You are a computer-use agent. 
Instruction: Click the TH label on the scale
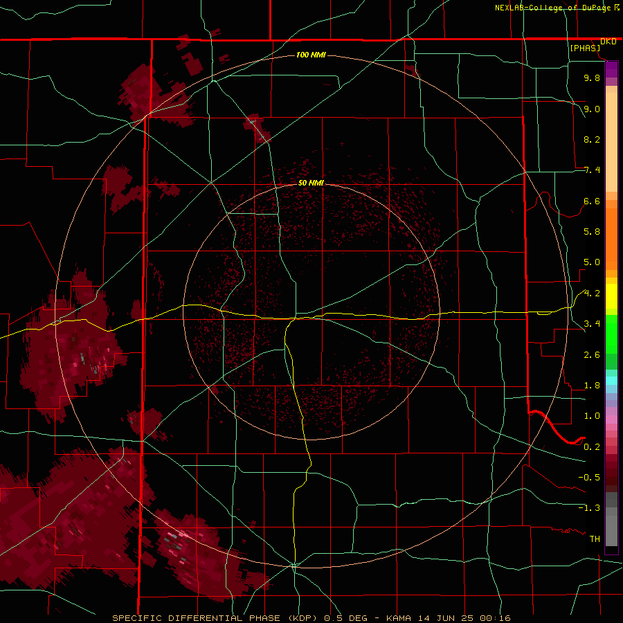point(595,539)
